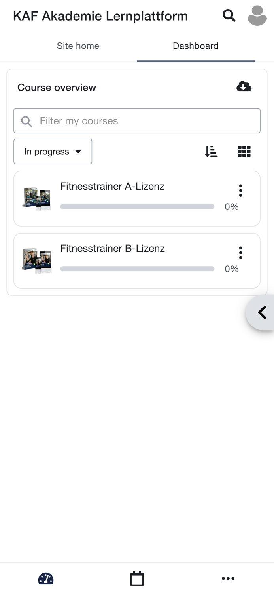Open the collapsed side block drawer

pyautogui.click(x=262, y=312)
